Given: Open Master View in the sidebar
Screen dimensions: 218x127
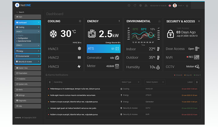Looking at the screenshot, I should coord(28,68).
